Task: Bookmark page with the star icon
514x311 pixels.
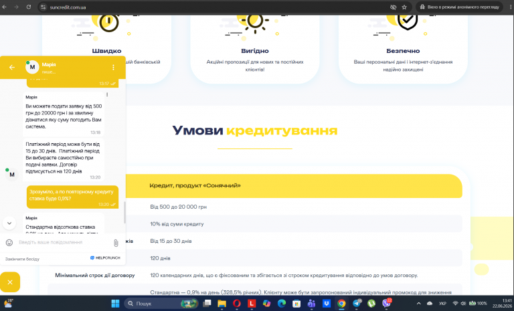Action: tap(404, 7)
